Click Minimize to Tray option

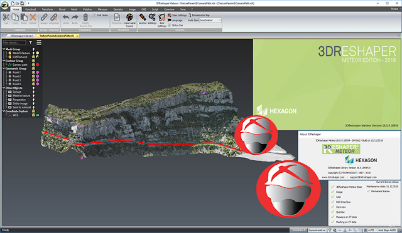pos(199,16)
